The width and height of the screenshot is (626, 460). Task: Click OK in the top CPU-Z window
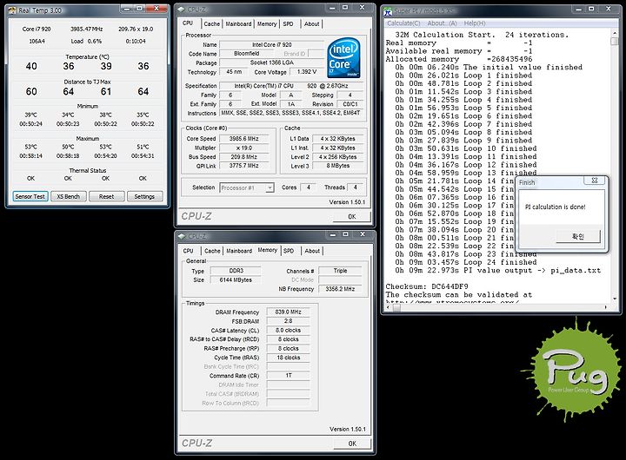[x=352, y=216]
